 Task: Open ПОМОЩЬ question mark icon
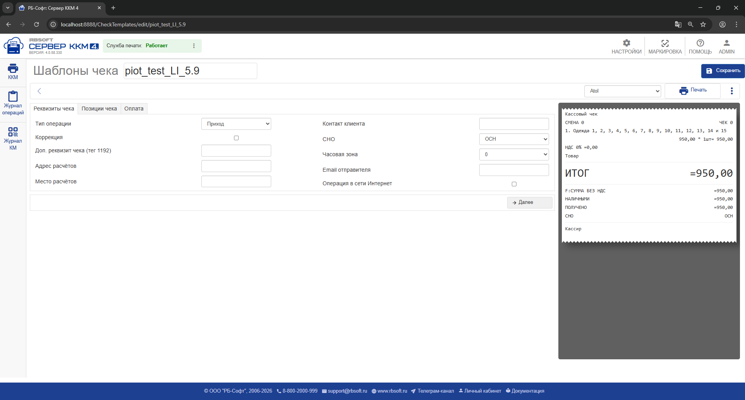tap(700, 43)
